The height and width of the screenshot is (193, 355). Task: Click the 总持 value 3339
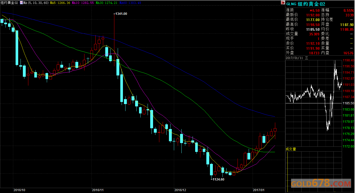(x=350, y=15)
